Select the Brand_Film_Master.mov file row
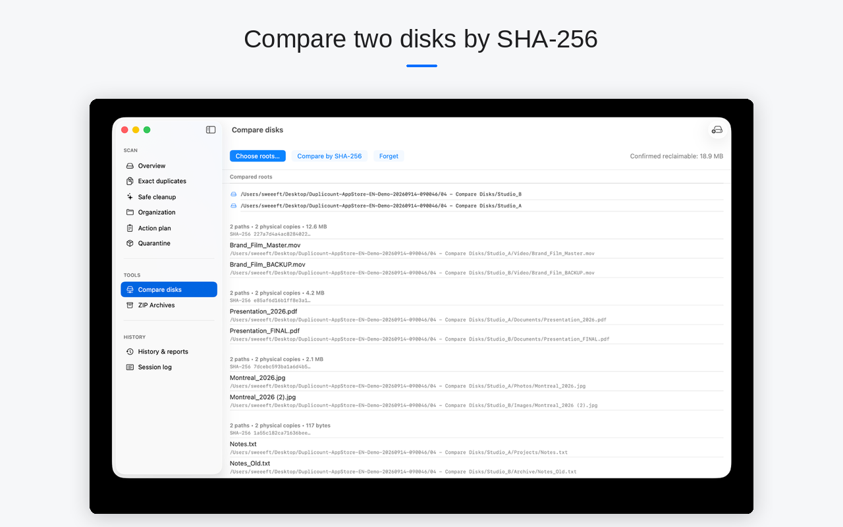Screen dimensions: 843x527 click(476, 249)
